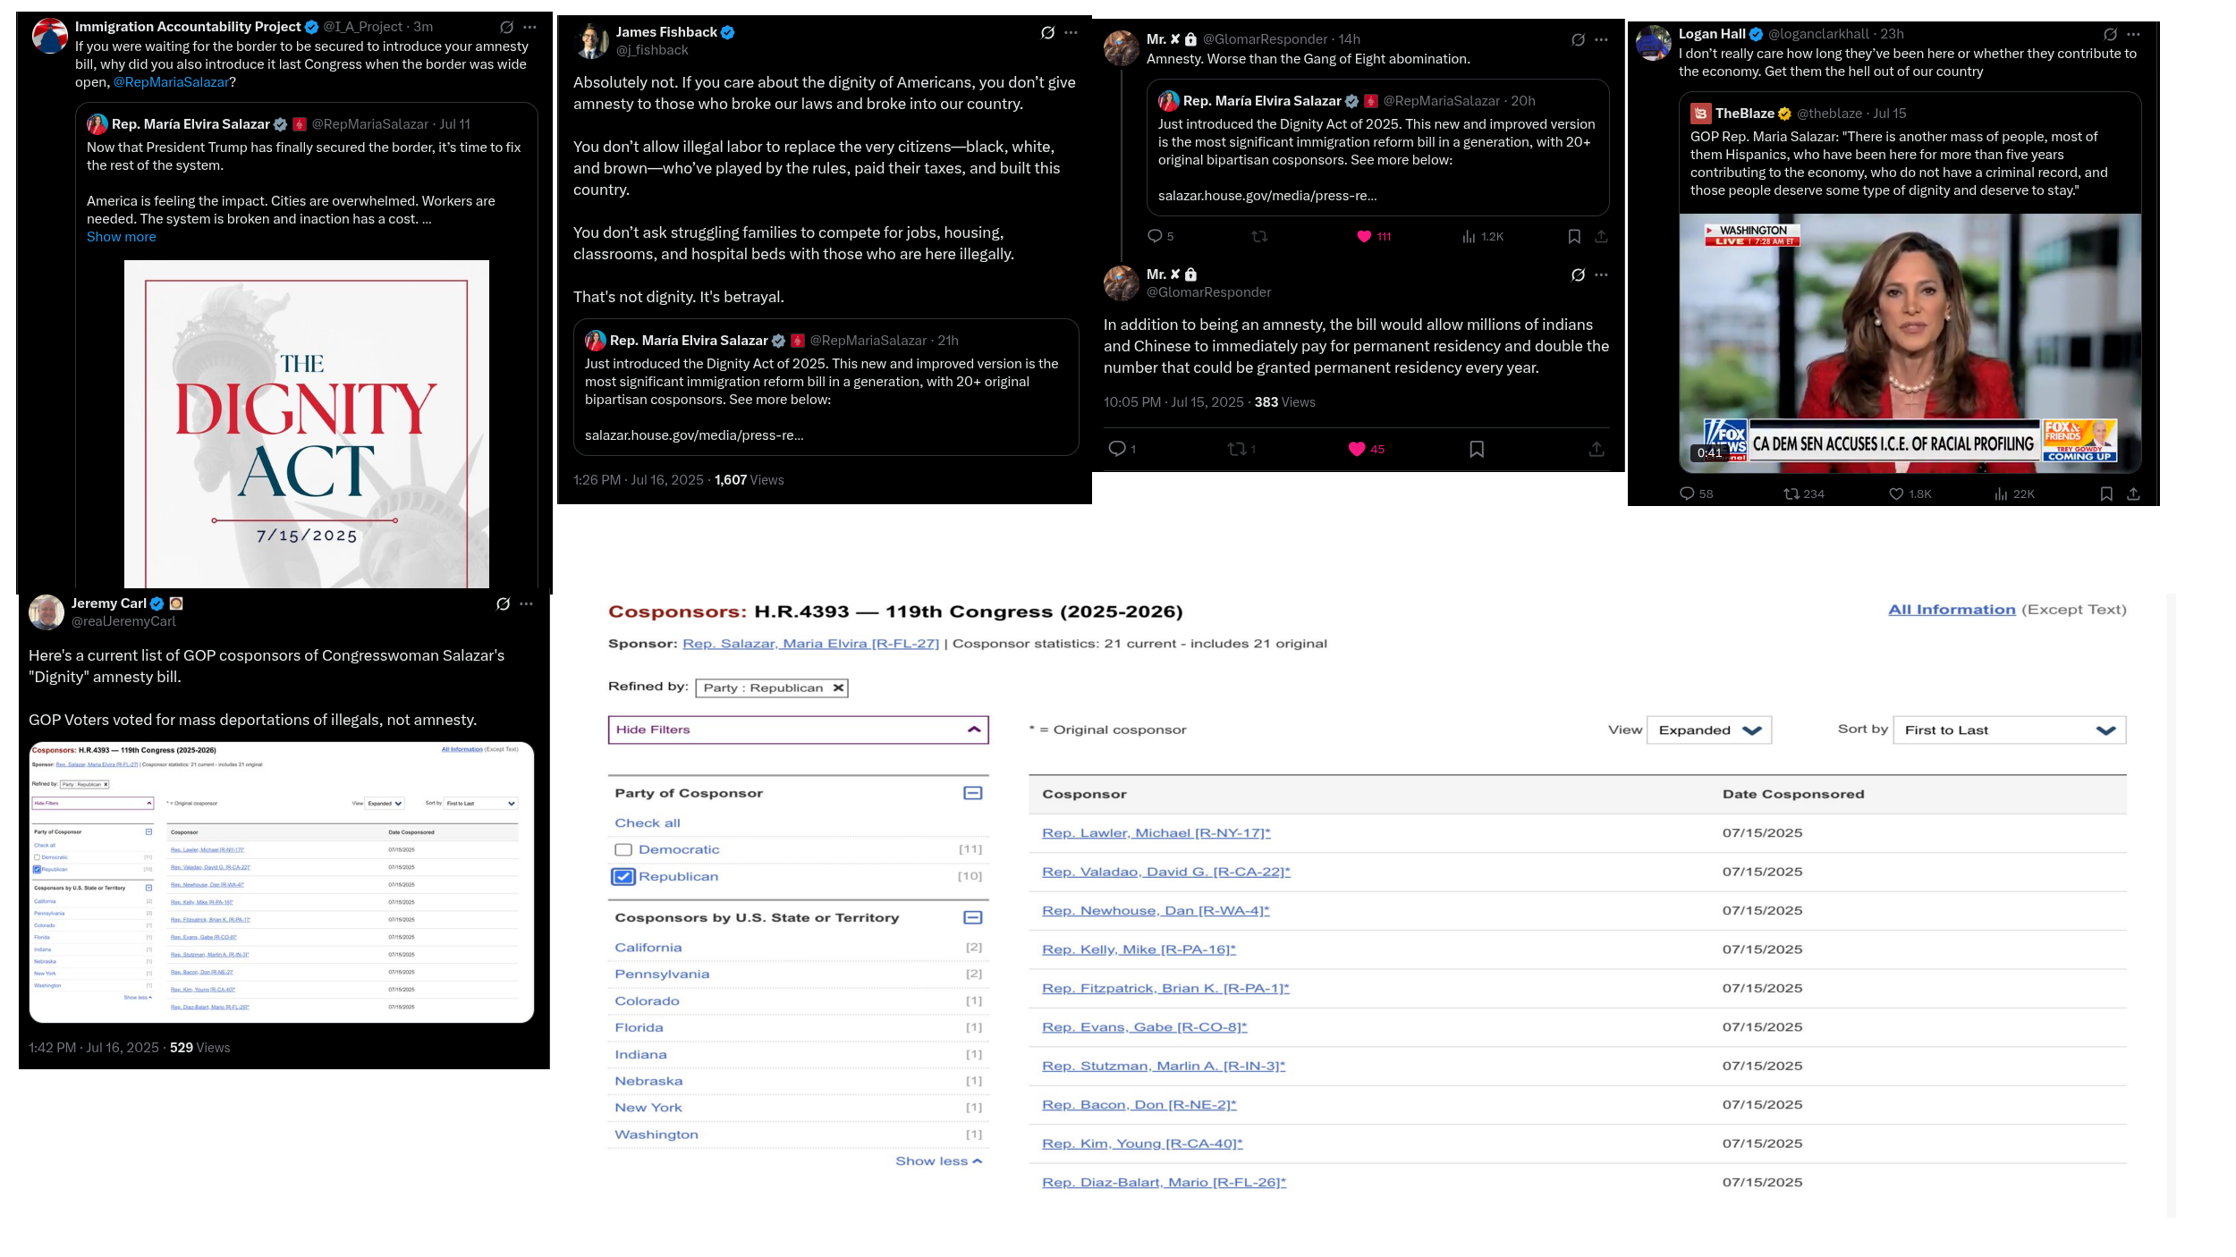
Task: Open the cosponsors screenshot in Jeremy Carl's tweet
Action: pos(282,882)
